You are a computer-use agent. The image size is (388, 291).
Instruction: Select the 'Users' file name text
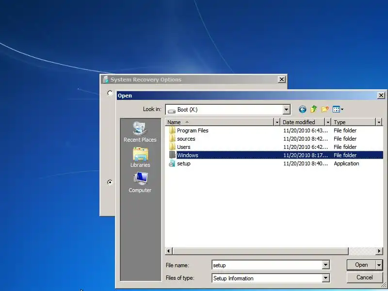(x=184, y=147)
